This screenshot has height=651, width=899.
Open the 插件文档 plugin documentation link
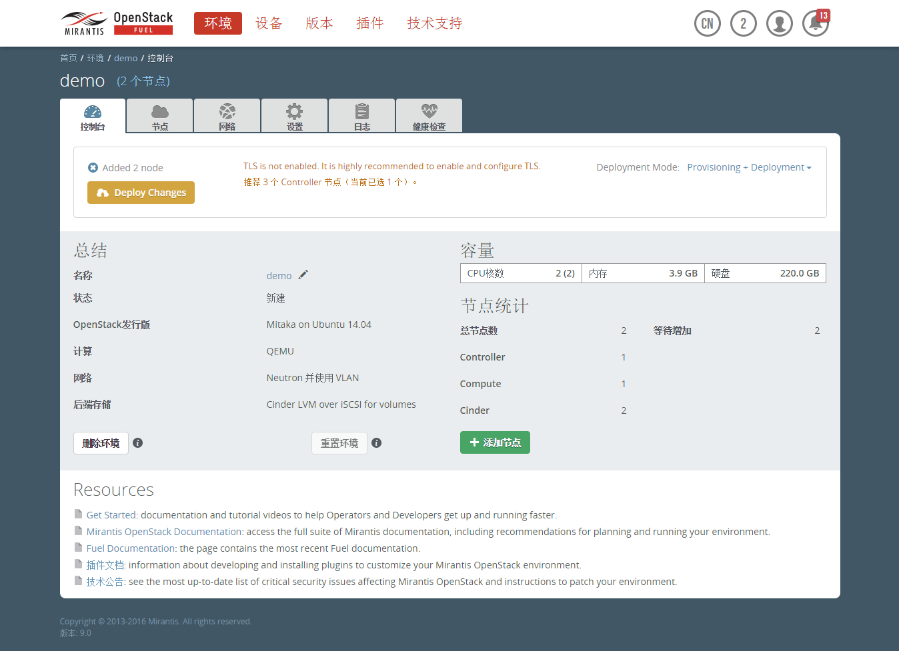[105, 564]
